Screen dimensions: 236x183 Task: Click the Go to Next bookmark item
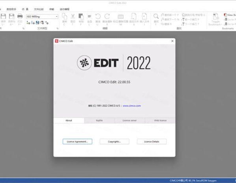point(230,24)
